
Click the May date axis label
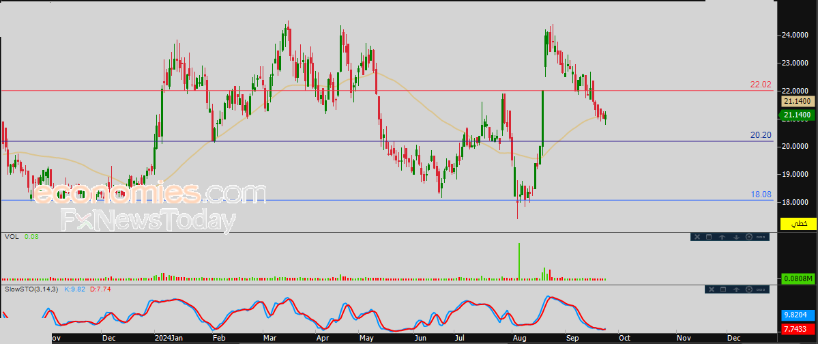[367, 339]
